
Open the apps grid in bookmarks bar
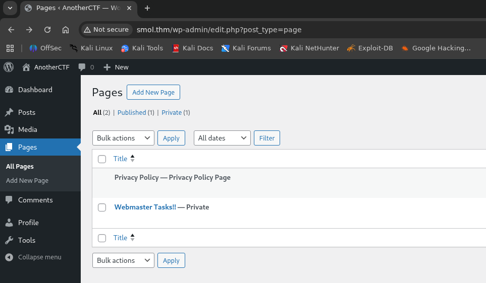coord(10,48)
